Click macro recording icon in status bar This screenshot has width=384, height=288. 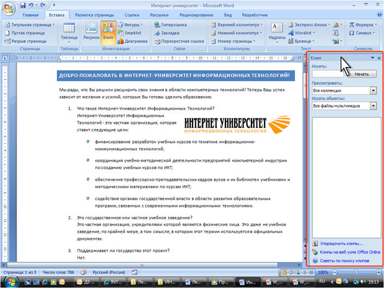click(134, 272)
